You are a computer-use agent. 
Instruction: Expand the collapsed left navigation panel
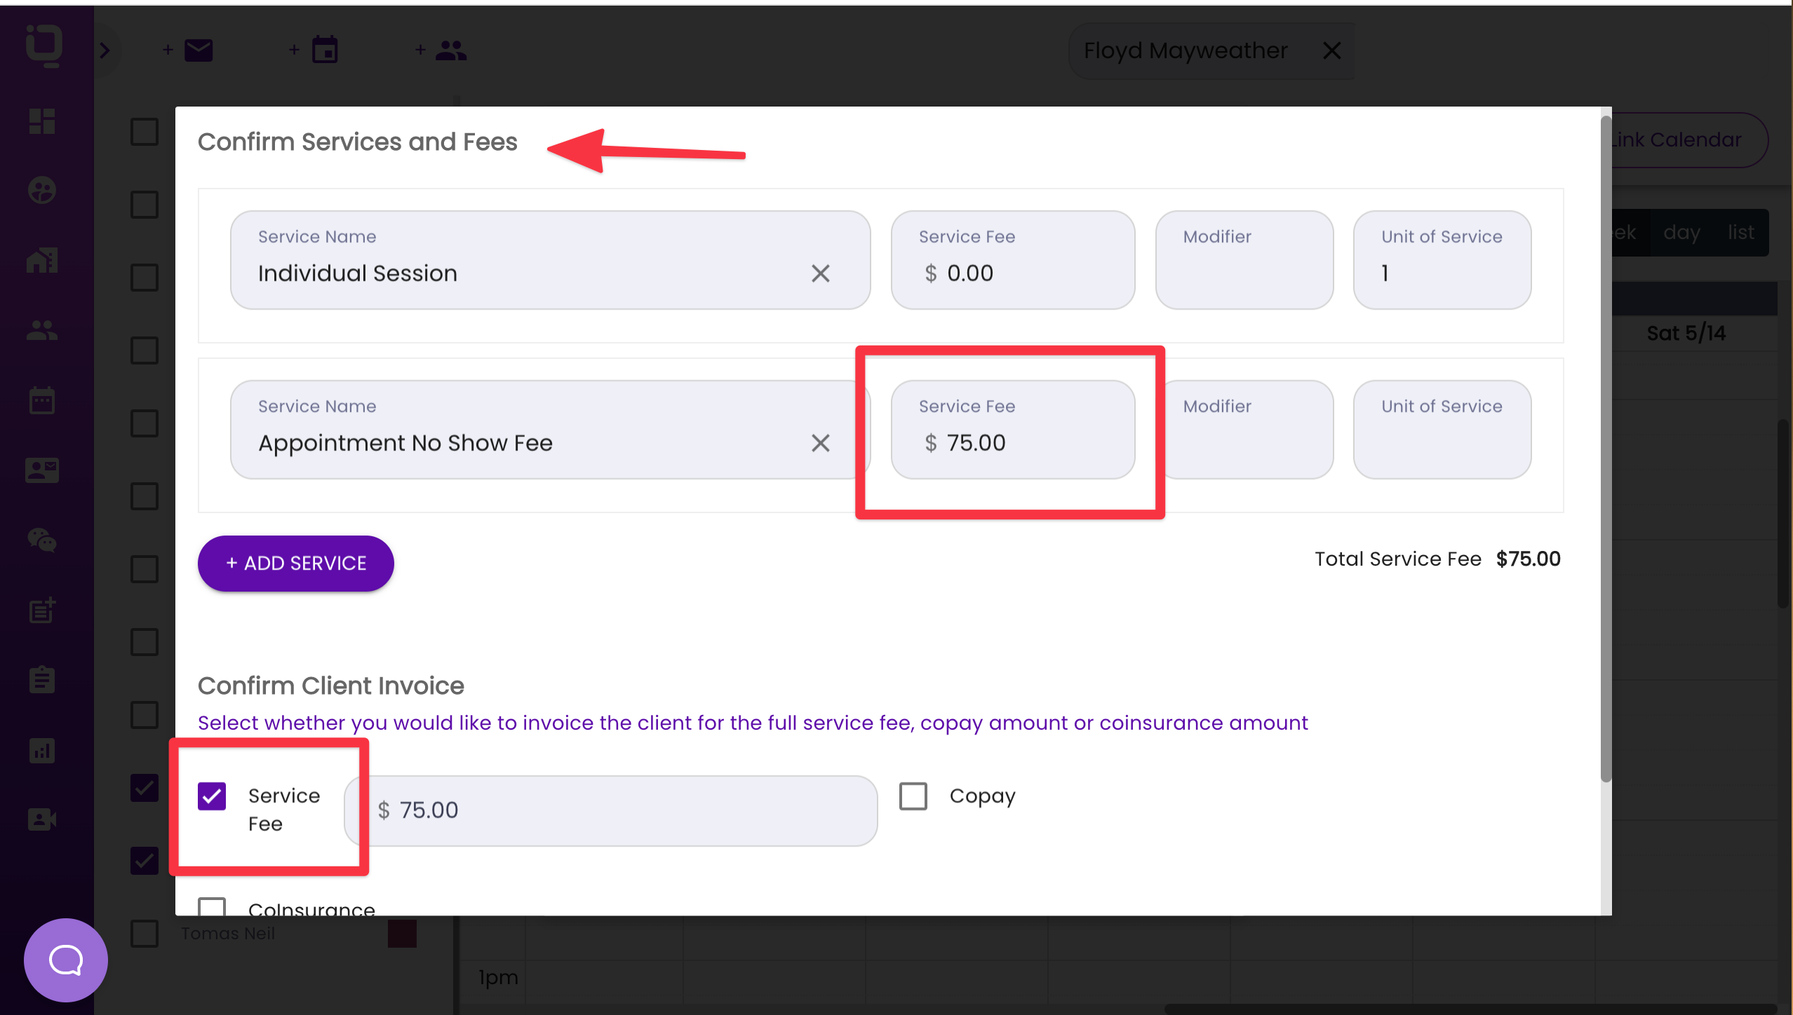(x=105, y=50)
